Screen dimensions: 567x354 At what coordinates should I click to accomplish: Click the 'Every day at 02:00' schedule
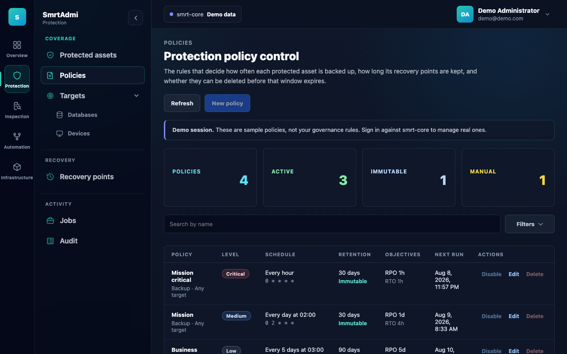point(290,315)
